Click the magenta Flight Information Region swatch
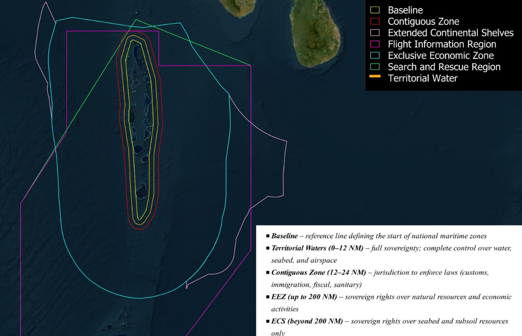 click(x=375, y=44)
